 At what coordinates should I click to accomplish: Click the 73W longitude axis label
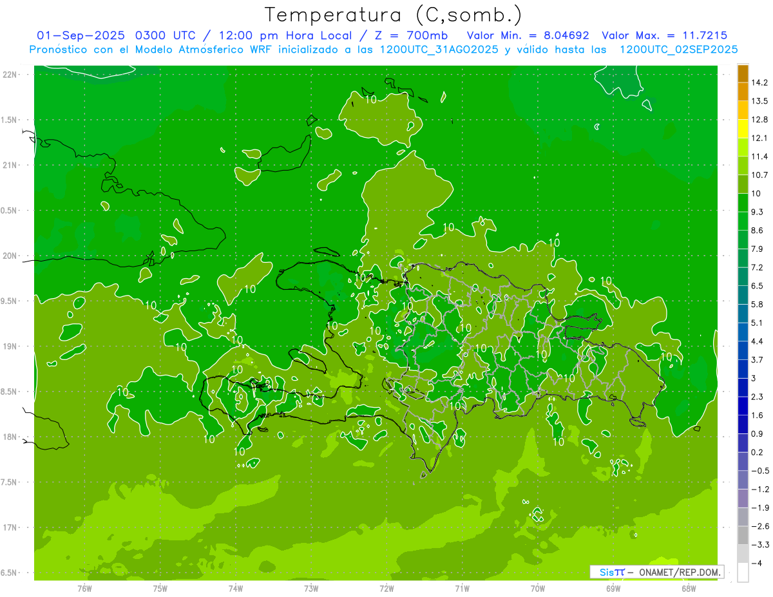click(311, 588)
